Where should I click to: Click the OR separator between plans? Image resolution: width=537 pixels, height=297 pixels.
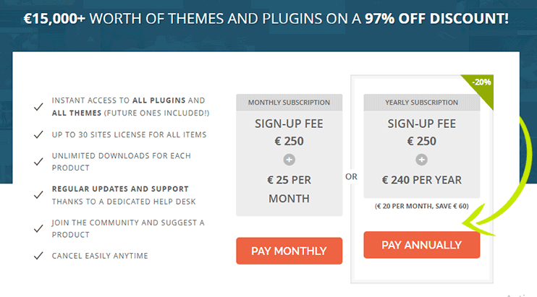coord(351,177)
